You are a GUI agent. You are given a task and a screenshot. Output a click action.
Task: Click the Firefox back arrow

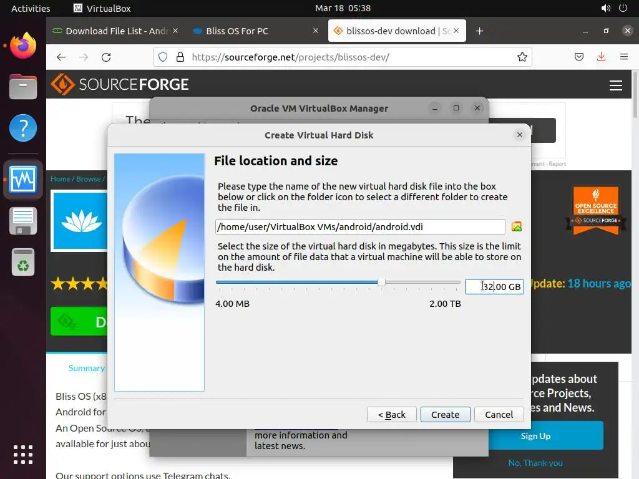[61, 57]
